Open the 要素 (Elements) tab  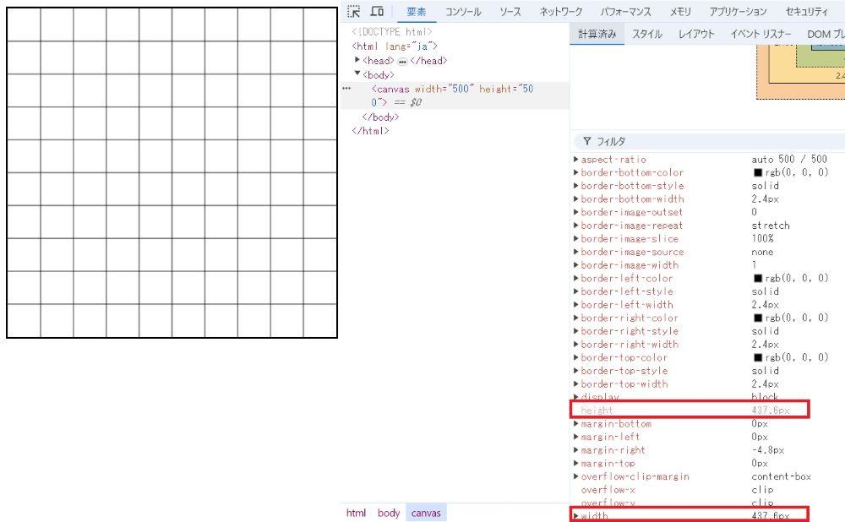point(417,12)
